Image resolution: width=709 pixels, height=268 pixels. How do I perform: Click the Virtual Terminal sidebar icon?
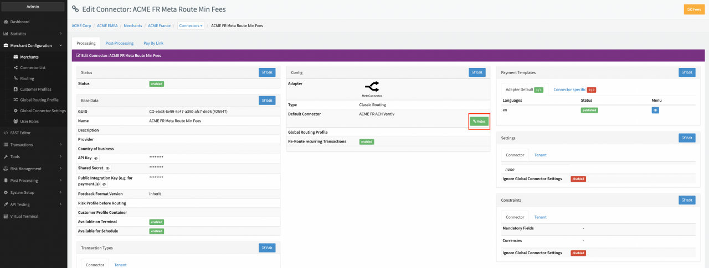6,216
